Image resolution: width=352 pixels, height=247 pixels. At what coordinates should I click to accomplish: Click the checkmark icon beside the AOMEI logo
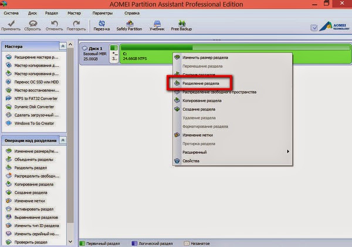(x=314, y=28)
